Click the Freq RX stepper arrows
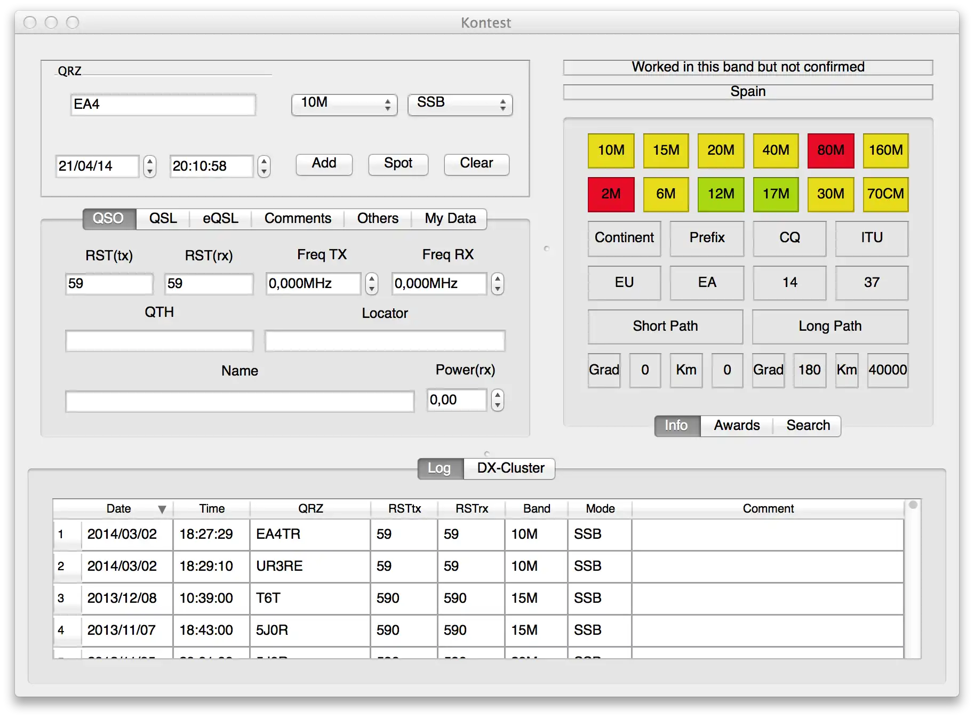The height and width of the screenshot is (718, 974). click(x=498, y=284)
